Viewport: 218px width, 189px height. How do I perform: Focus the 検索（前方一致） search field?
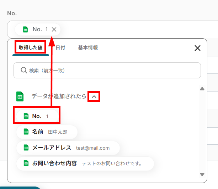pyautogui.click(x=107, y=71)
